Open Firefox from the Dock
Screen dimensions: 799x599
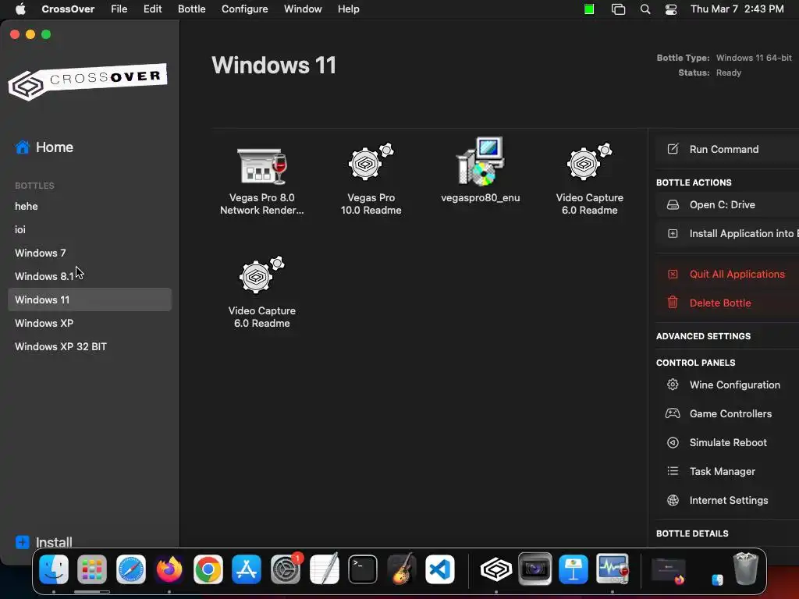click(169, 569)
